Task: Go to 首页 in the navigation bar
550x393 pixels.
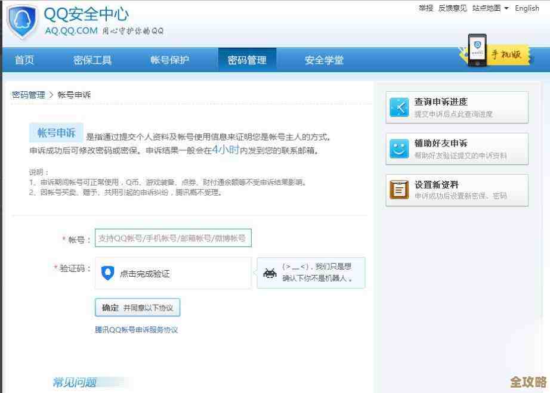Action: [x=24, y=60]
